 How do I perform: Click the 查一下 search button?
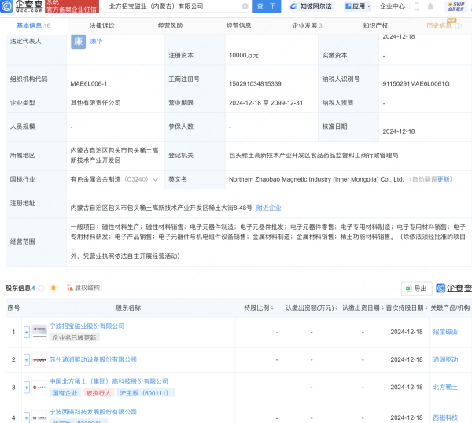[x=267, y=6]
